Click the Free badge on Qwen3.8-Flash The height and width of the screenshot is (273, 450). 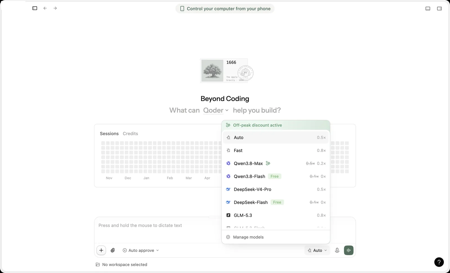pyautogui.click(x=274, y=176)
